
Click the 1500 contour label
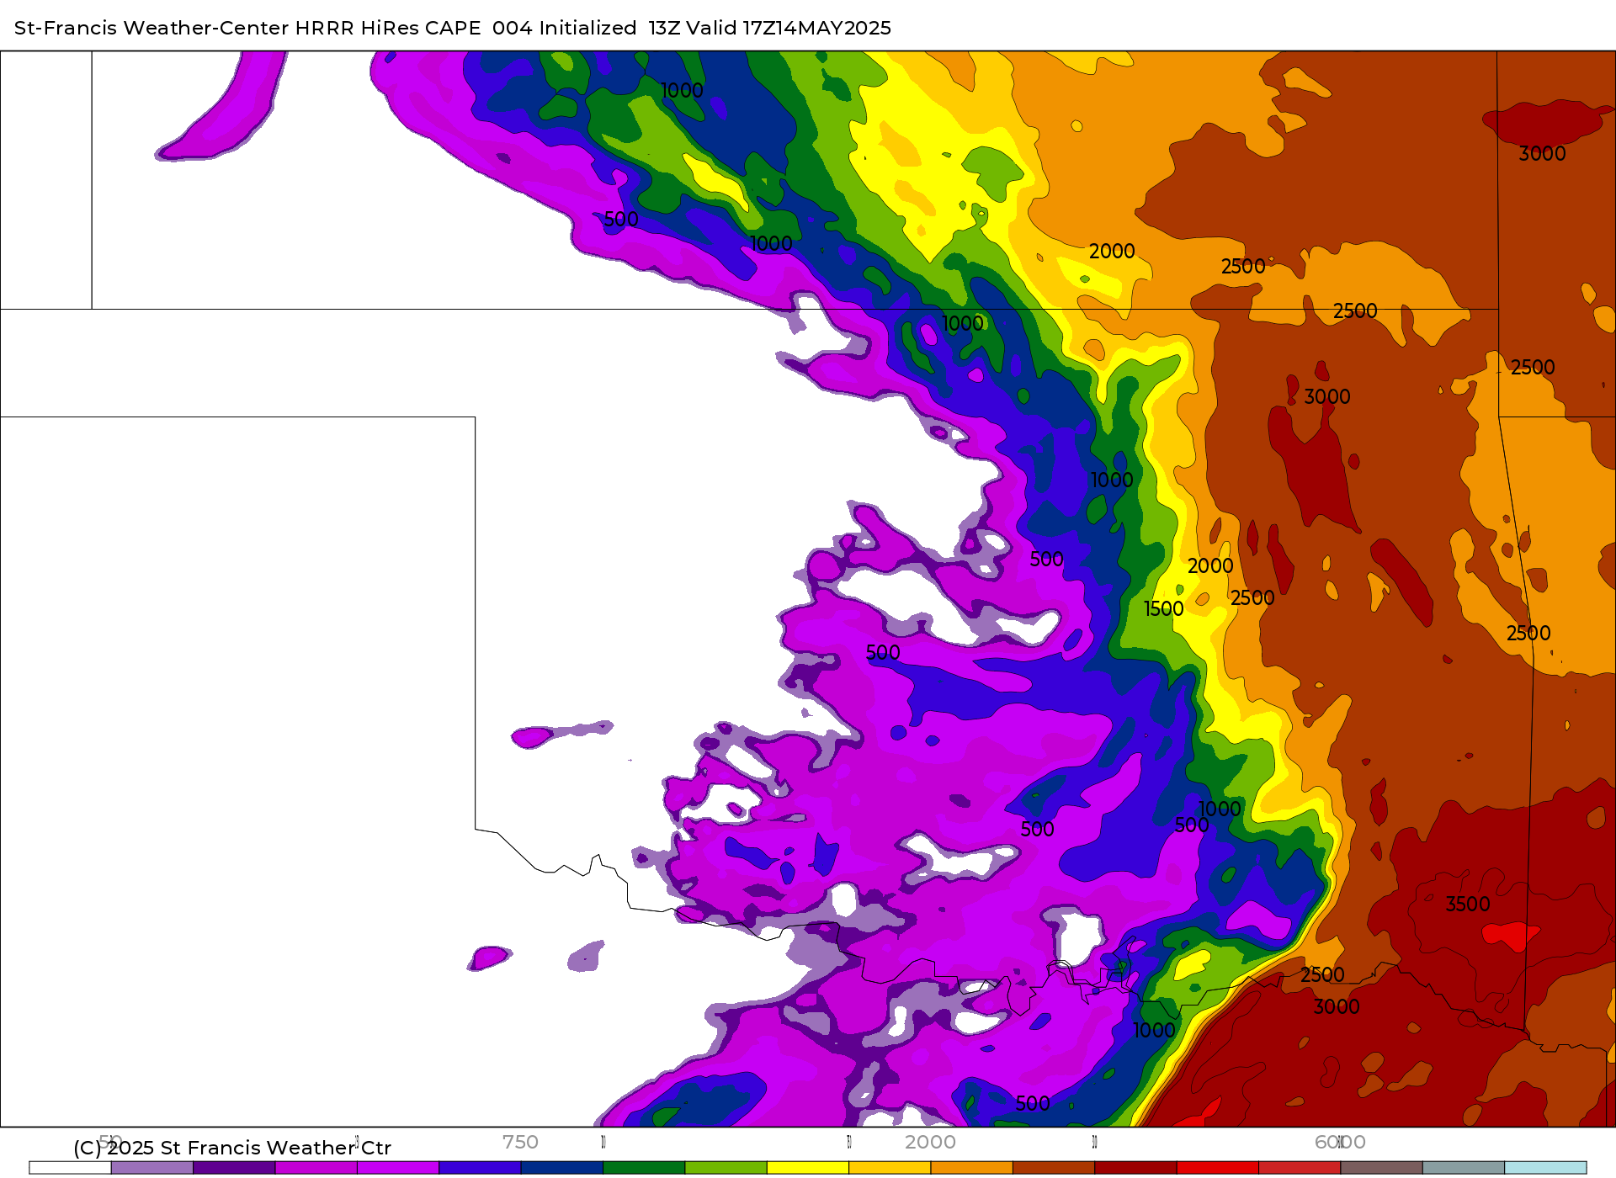click(x=1164, y=609)
